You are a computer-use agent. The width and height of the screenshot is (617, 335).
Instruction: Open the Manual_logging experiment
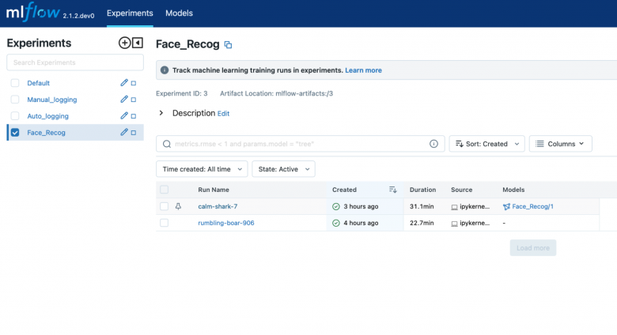[x=52, y=100]
